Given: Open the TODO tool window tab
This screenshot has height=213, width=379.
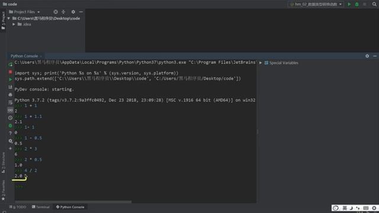Looking at the screenshot, I should pyautogui.click(x=18, y=207).
